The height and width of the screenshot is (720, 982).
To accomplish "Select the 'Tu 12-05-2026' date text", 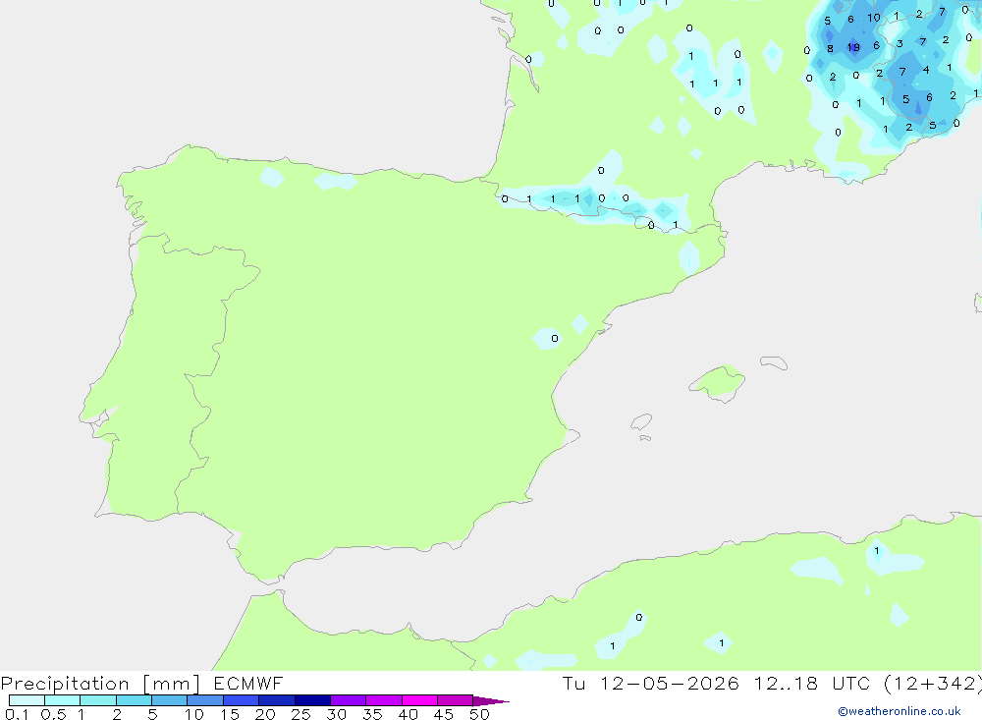I will point(651,683).
